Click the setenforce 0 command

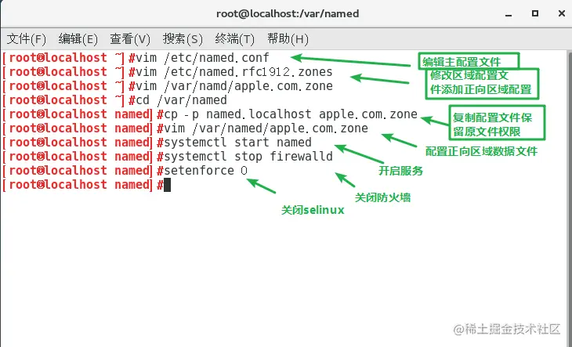coord(205,171)
